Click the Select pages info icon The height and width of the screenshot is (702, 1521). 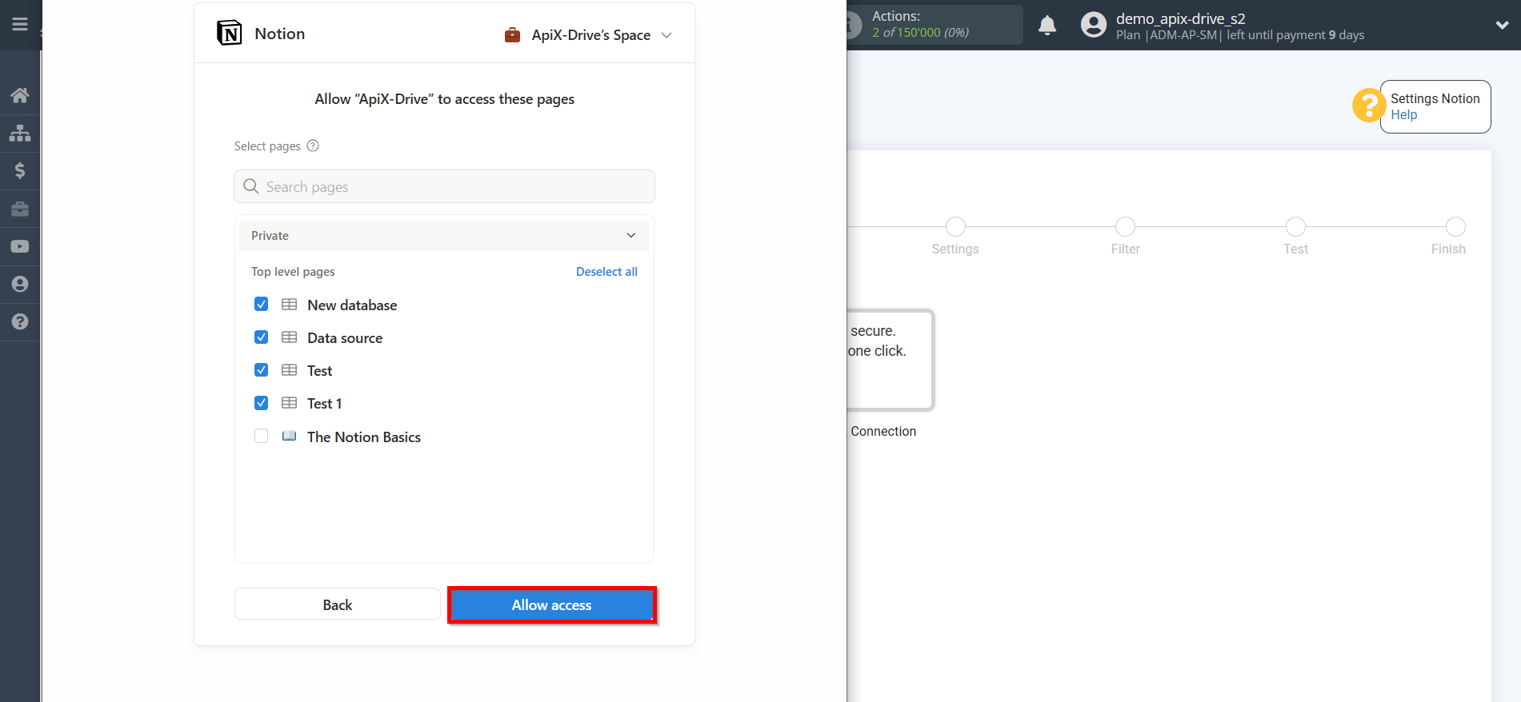click(x=313, y=146)
